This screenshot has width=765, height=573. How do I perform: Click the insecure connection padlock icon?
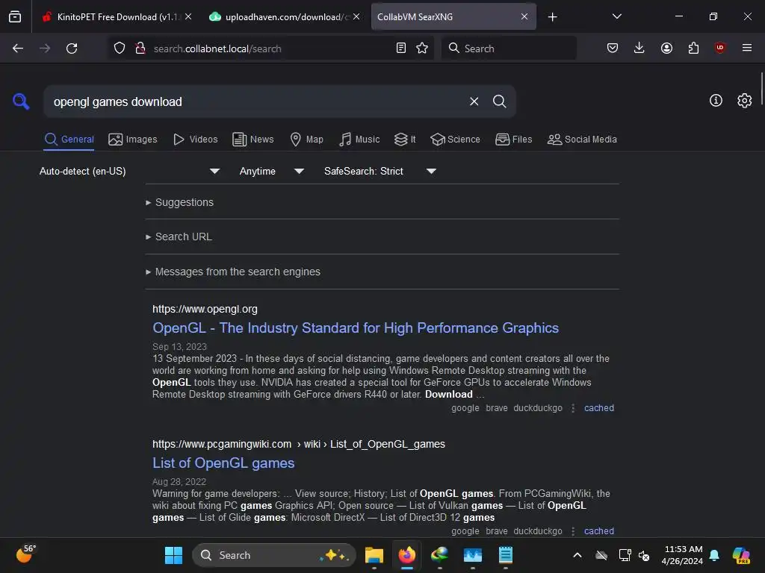(140, 48)
